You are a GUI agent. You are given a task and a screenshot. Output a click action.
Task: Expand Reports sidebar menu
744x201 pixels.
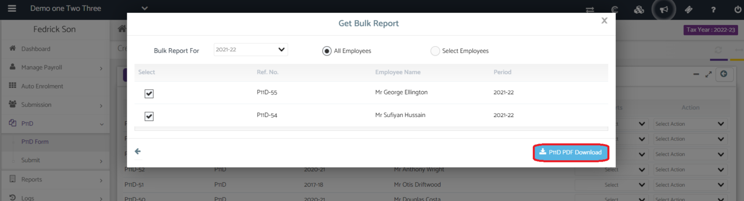[x=55, y=179]
